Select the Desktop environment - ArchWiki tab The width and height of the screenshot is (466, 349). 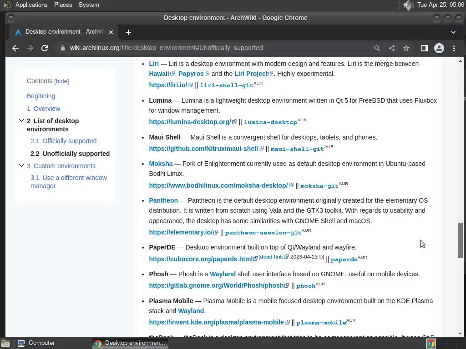[x=64, y=32]
